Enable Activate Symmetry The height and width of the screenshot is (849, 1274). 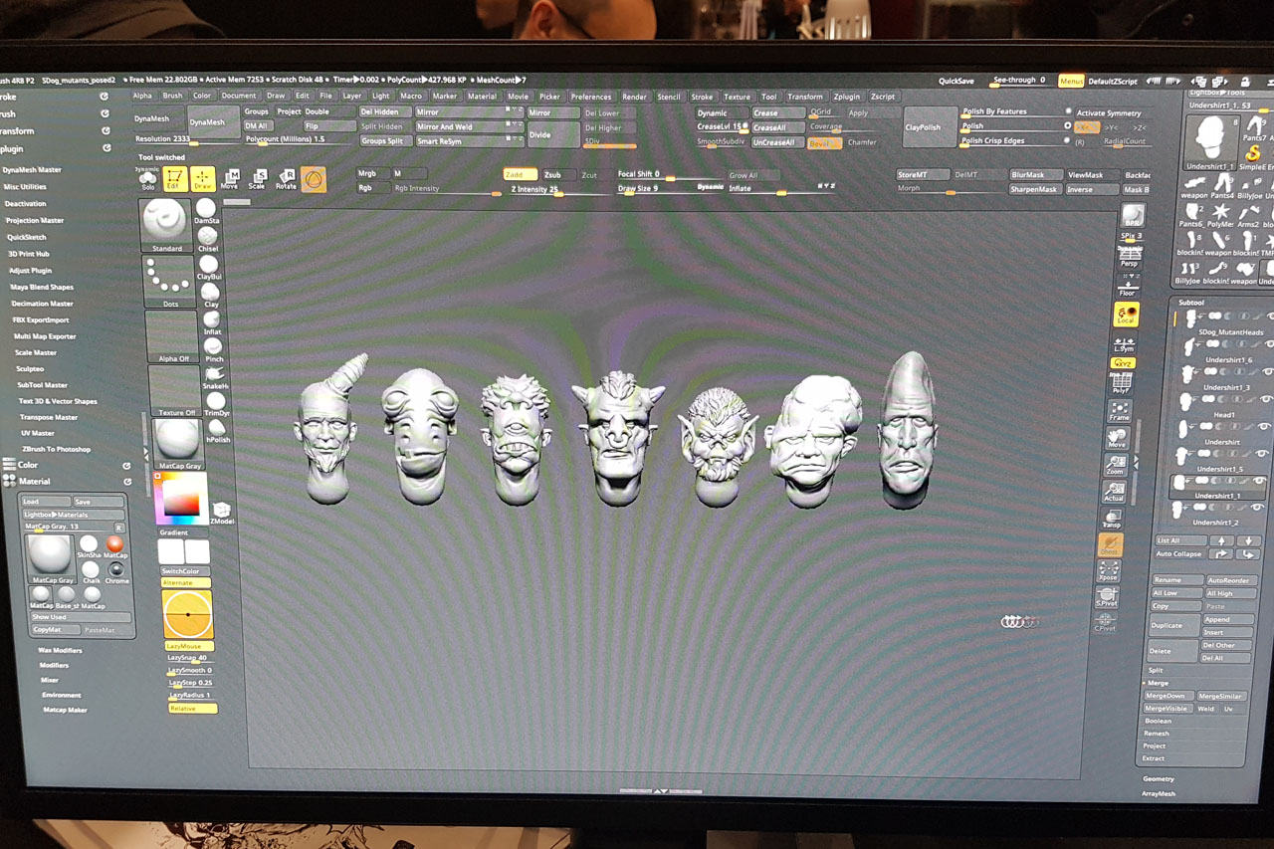point(1109,112)
